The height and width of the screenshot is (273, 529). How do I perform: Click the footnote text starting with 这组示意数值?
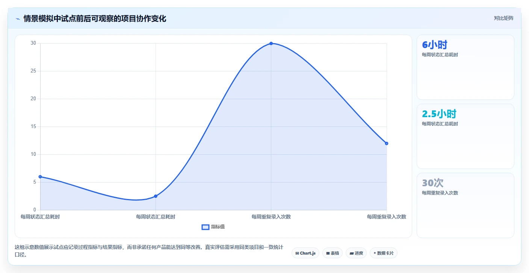[x=148, y=251]
